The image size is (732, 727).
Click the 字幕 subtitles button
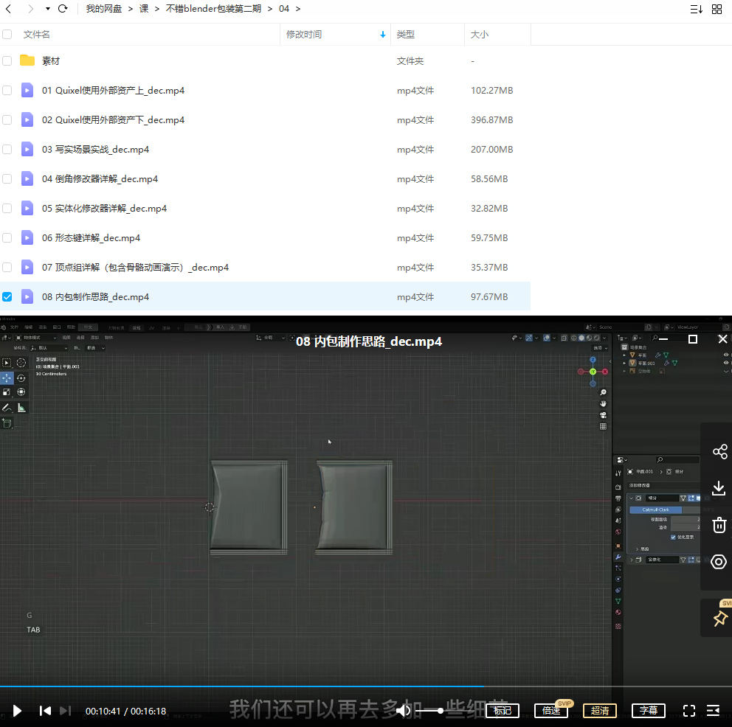[x=649, y=711]
